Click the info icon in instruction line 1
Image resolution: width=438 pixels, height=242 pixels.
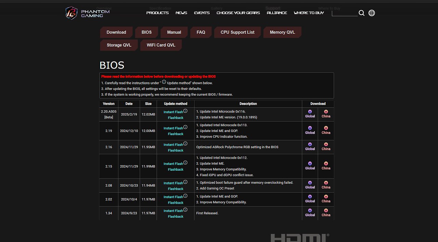tap(164, 82)
